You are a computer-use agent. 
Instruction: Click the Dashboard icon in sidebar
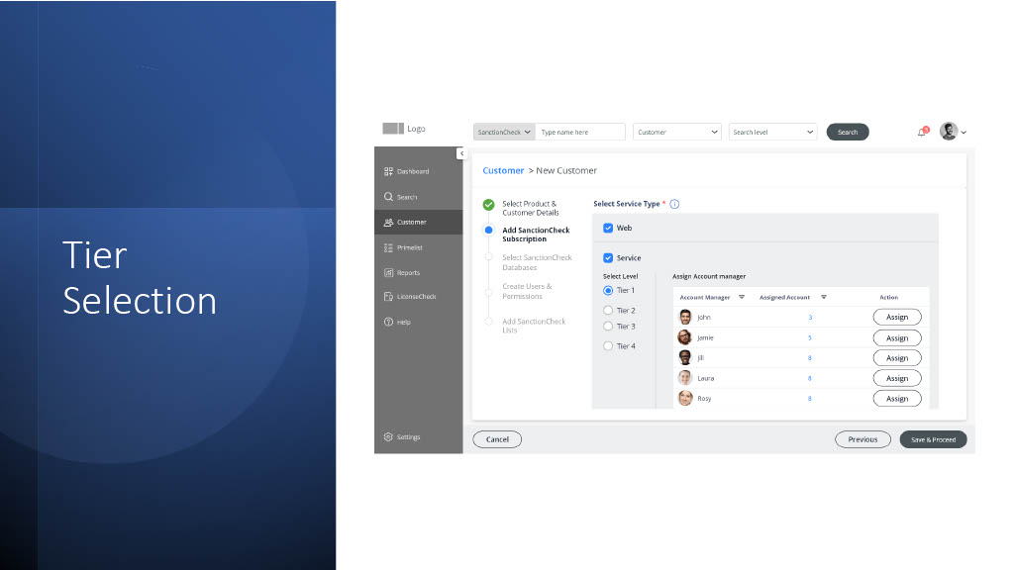pyautogui.click(x=388, y=171)
